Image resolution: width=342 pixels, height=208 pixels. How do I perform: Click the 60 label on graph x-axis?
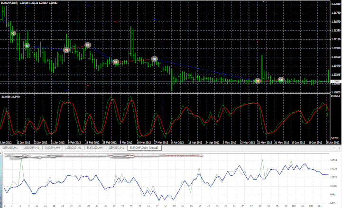[x=174, y=206]
